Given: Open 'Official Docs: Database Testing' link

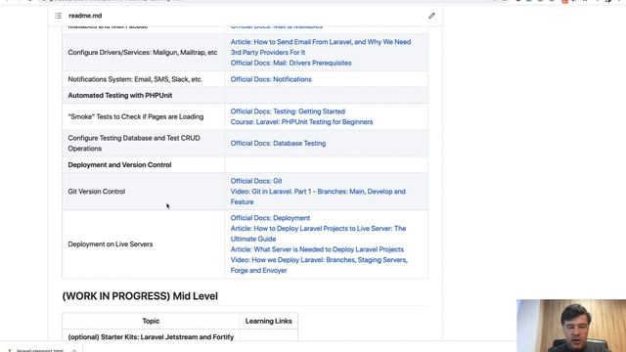Looking at the screenshot, I should (x=278, y=144).
